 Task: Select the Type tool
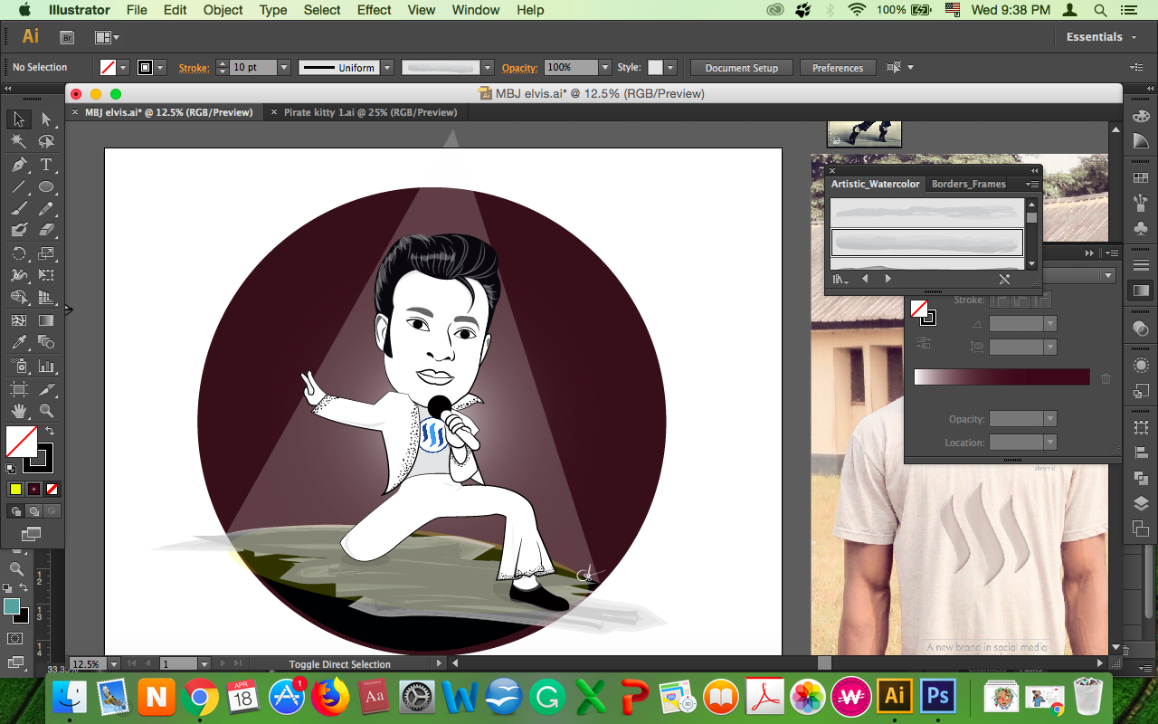[x=46, y=165]
